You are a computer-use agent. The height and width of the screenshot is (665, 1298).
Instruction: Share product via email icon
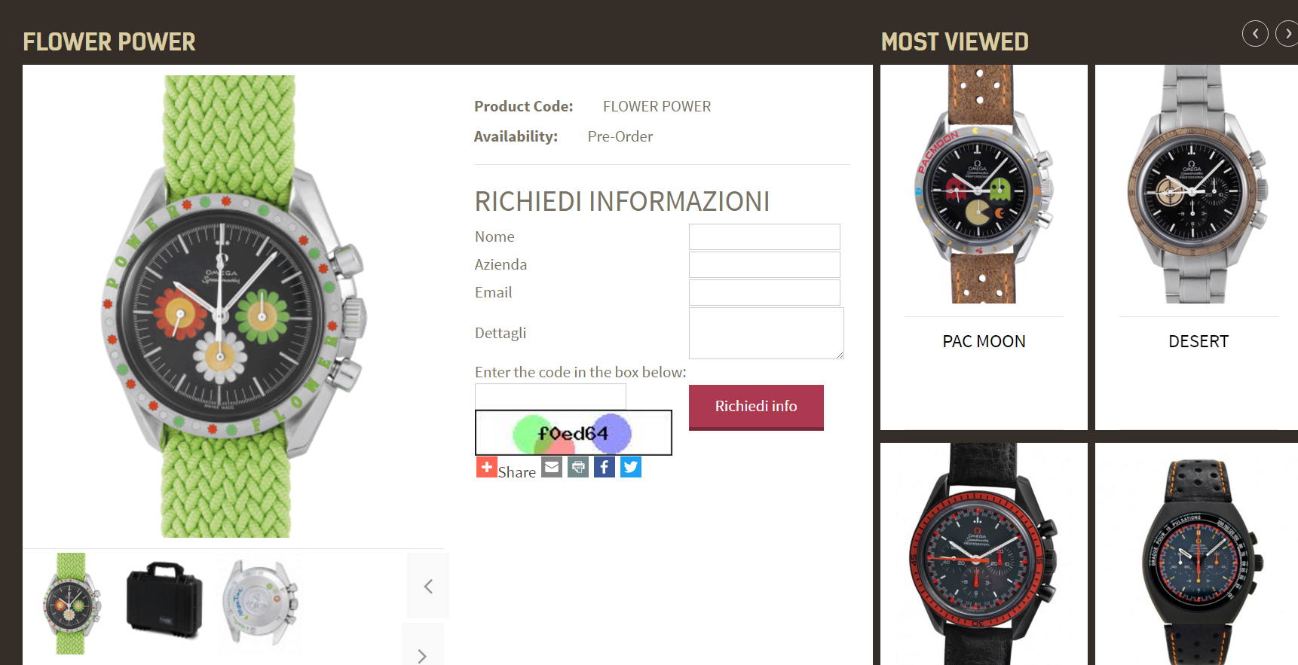pyautogui.click(x=552, y=468)
